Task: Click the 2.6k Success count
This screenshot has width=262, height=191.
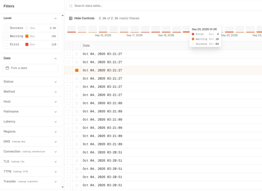Action: pos(53,28)
